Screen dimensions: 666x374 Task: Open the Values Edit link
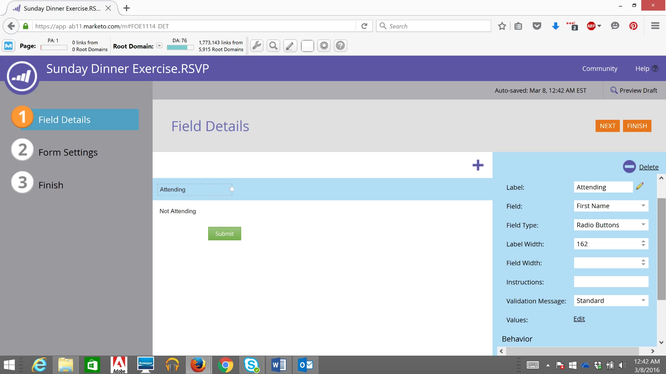tap(579, 319)
